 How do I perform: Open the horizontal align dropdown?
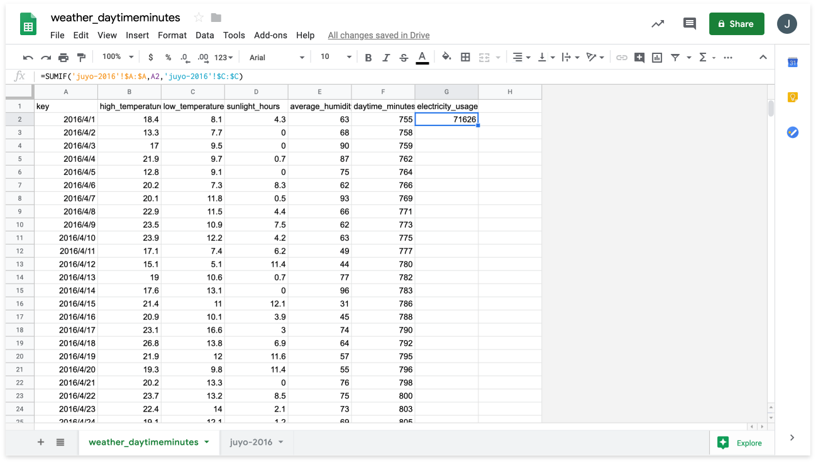click(521, 57)
